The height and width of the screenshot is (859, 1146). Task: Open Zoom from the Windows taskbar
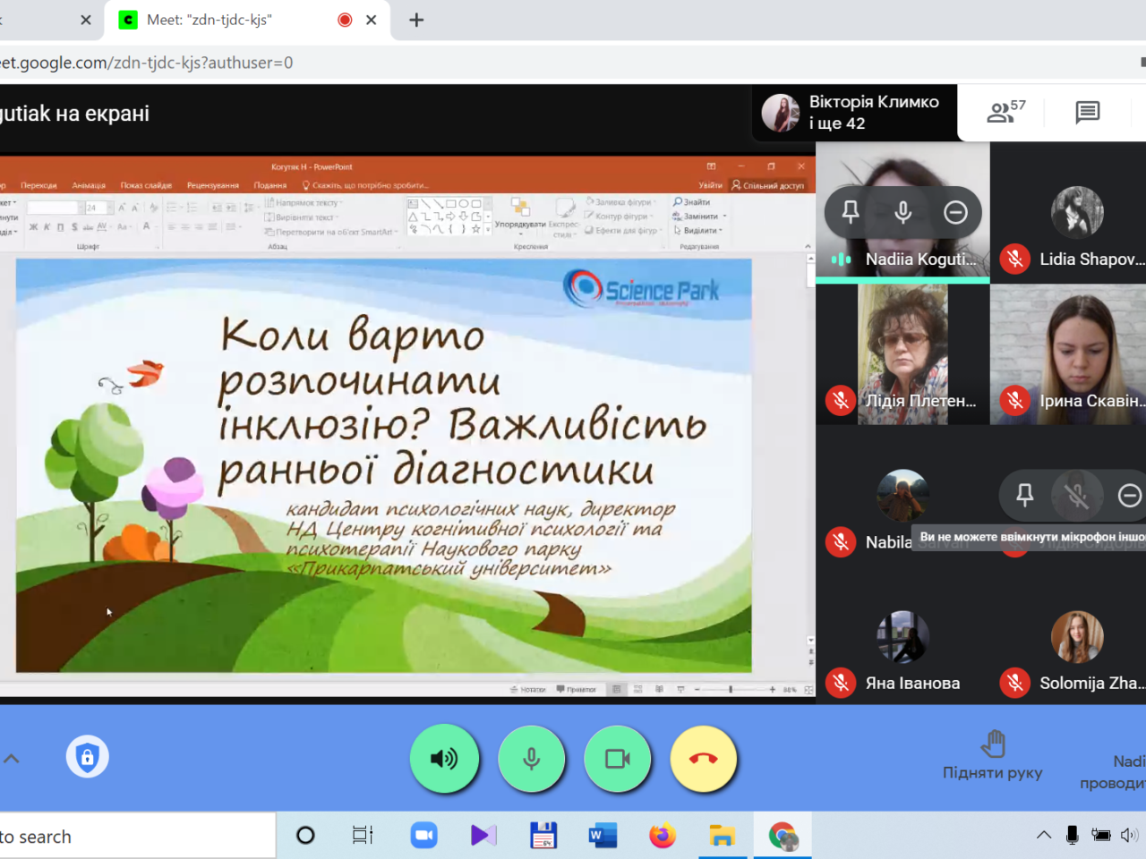click(423, 836)
